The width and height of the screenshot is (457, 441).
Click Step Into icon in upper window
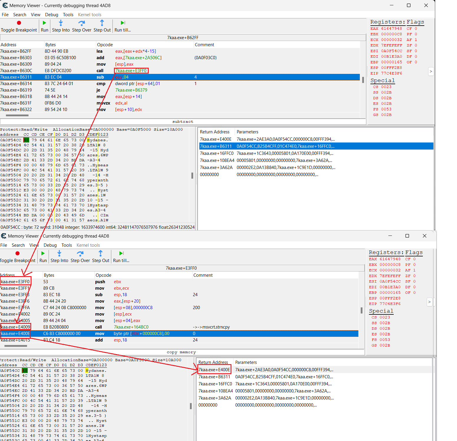61,23
